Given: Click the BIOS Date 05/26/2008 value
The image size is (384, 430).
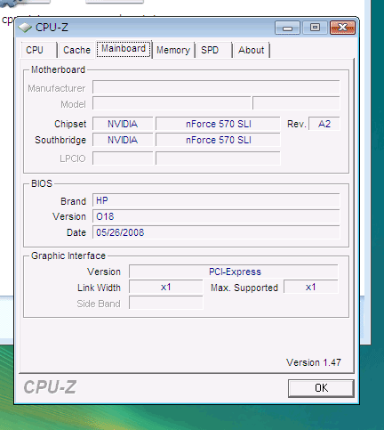Looking at the screenshot, I should 216,232.
